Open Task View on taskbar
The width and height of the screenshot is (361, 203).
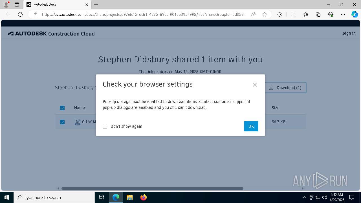102,197
